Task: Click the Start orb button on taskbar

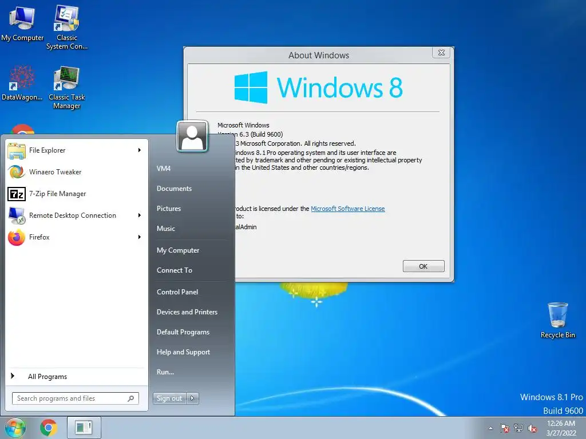Action: (x=15, y=428)
